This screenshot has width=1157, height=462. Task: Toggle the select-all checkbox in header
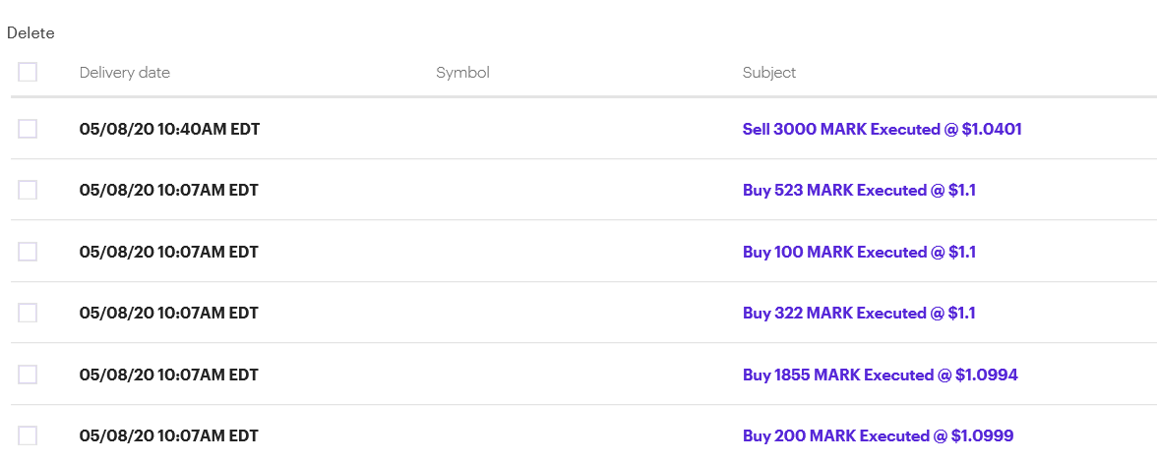(x=28, y=72)
